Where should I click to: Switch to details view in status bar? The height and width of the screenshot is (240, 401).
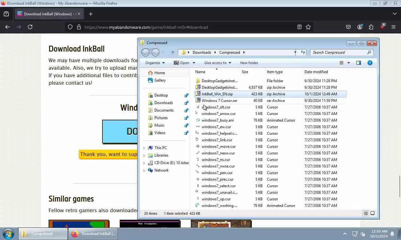pos(366,213)
